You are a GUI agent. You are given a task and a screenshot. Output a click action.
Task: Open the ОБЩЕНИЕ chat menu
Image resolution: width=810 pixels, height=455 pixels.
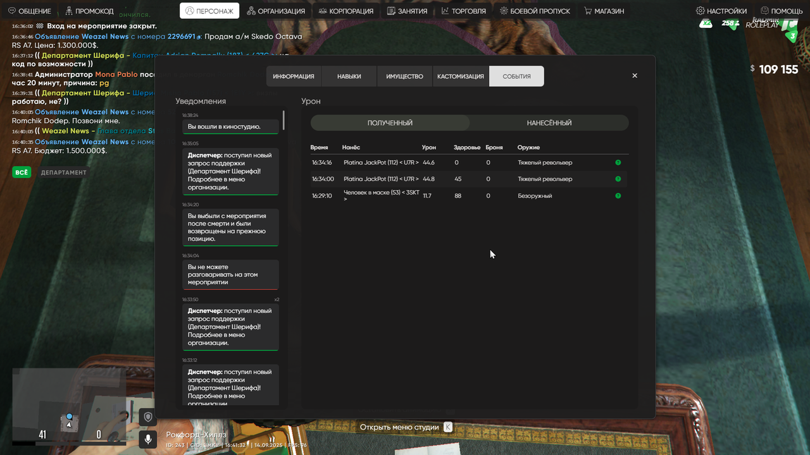point(30,11)
